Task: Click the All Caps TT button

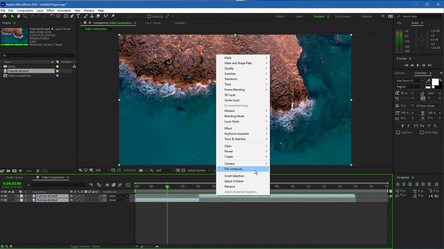Action: (416, 126)
